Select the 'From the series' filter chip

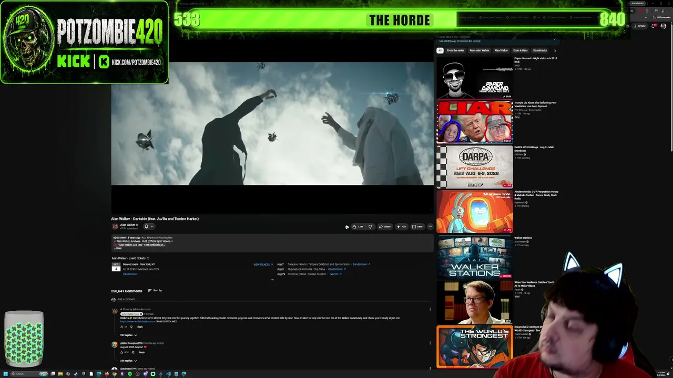455,50
